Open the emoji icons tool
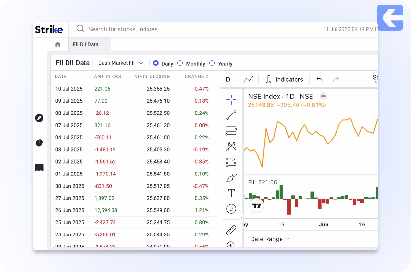 [x=231, y=209]
